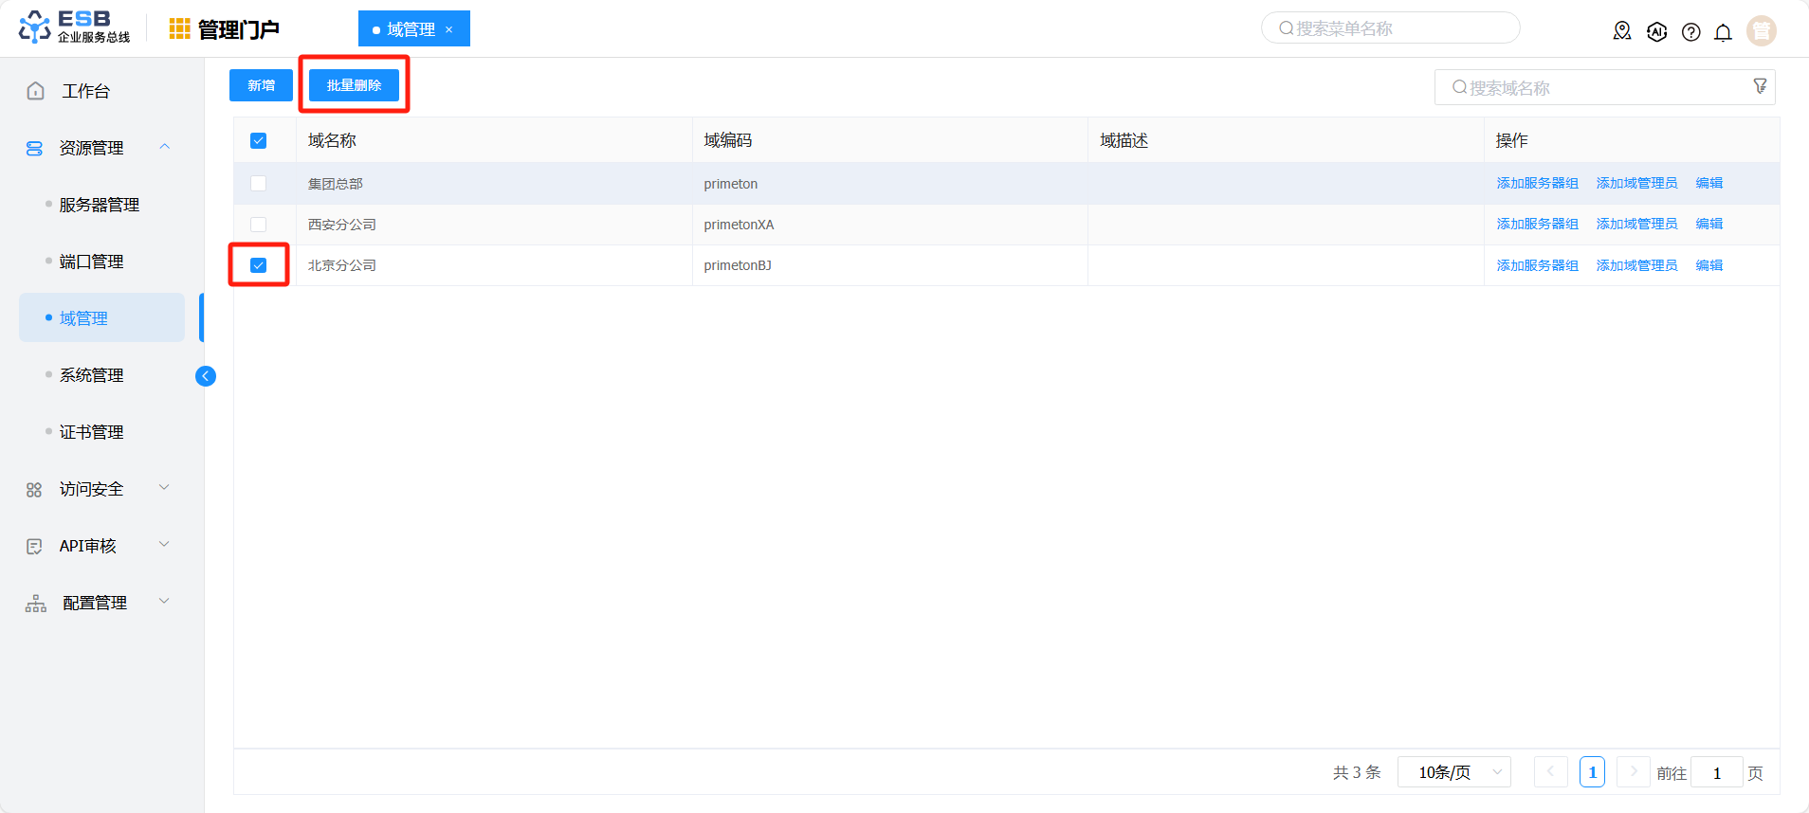1809x813 pixels.
Task: Close the 域管理 tab
Action: pos(449,29)
